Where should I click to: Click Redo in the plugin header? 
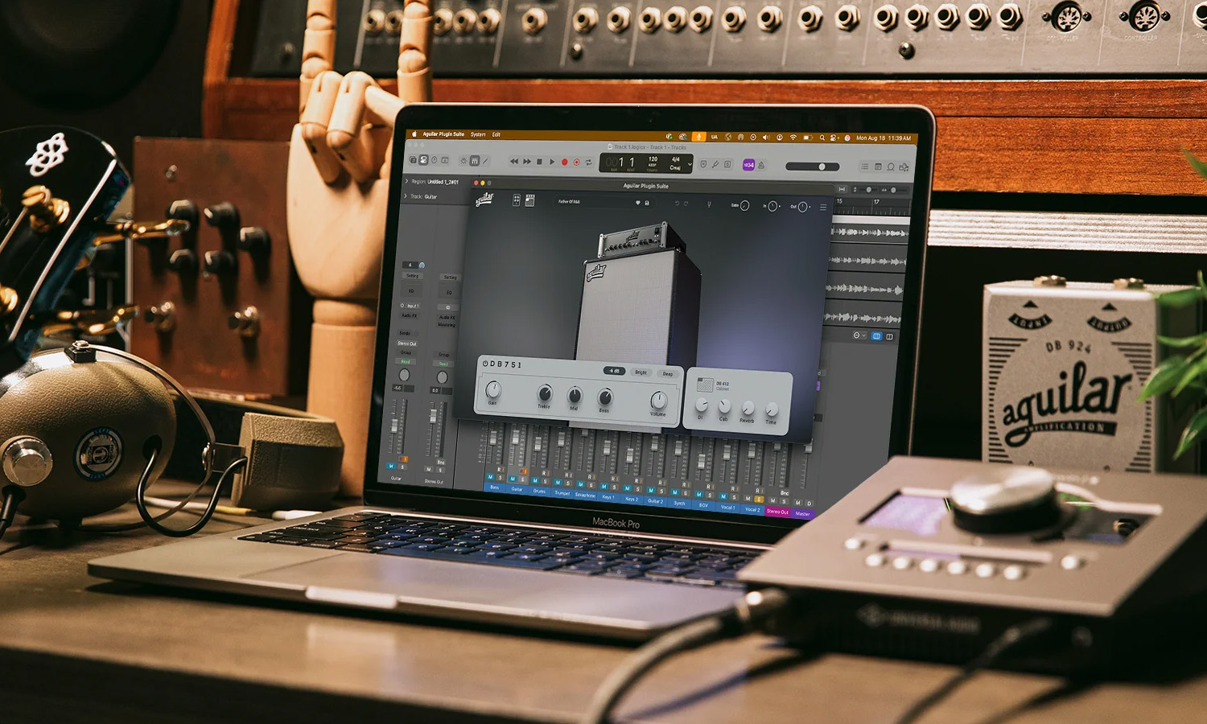(x=686, y=204)
